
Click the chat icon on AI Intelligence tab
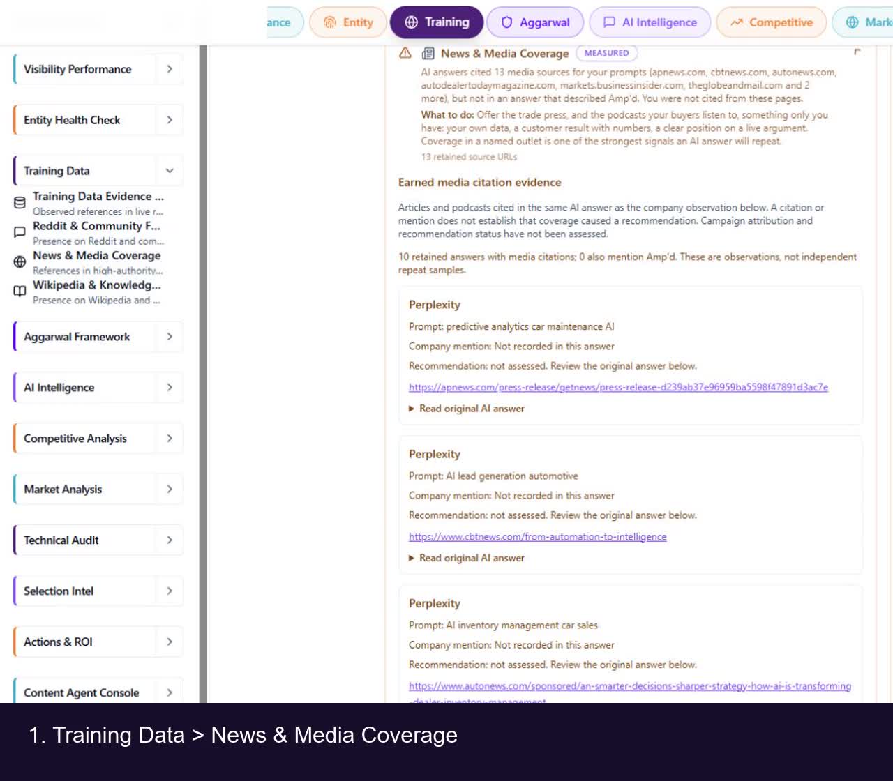tap(609, 22)
